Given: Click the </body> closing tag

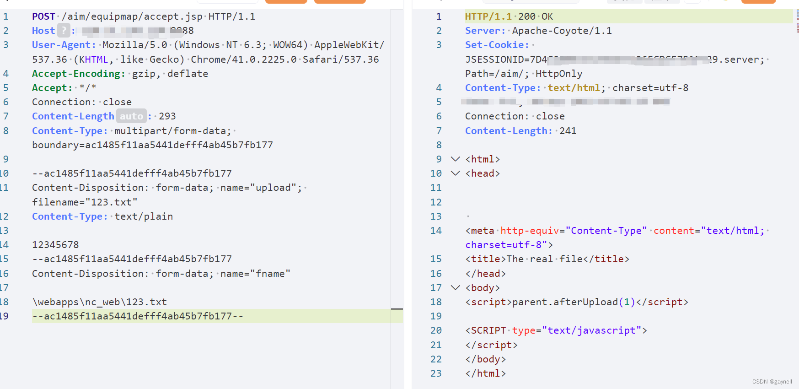Looking at the screenshot, I should [x=486, y=359].
